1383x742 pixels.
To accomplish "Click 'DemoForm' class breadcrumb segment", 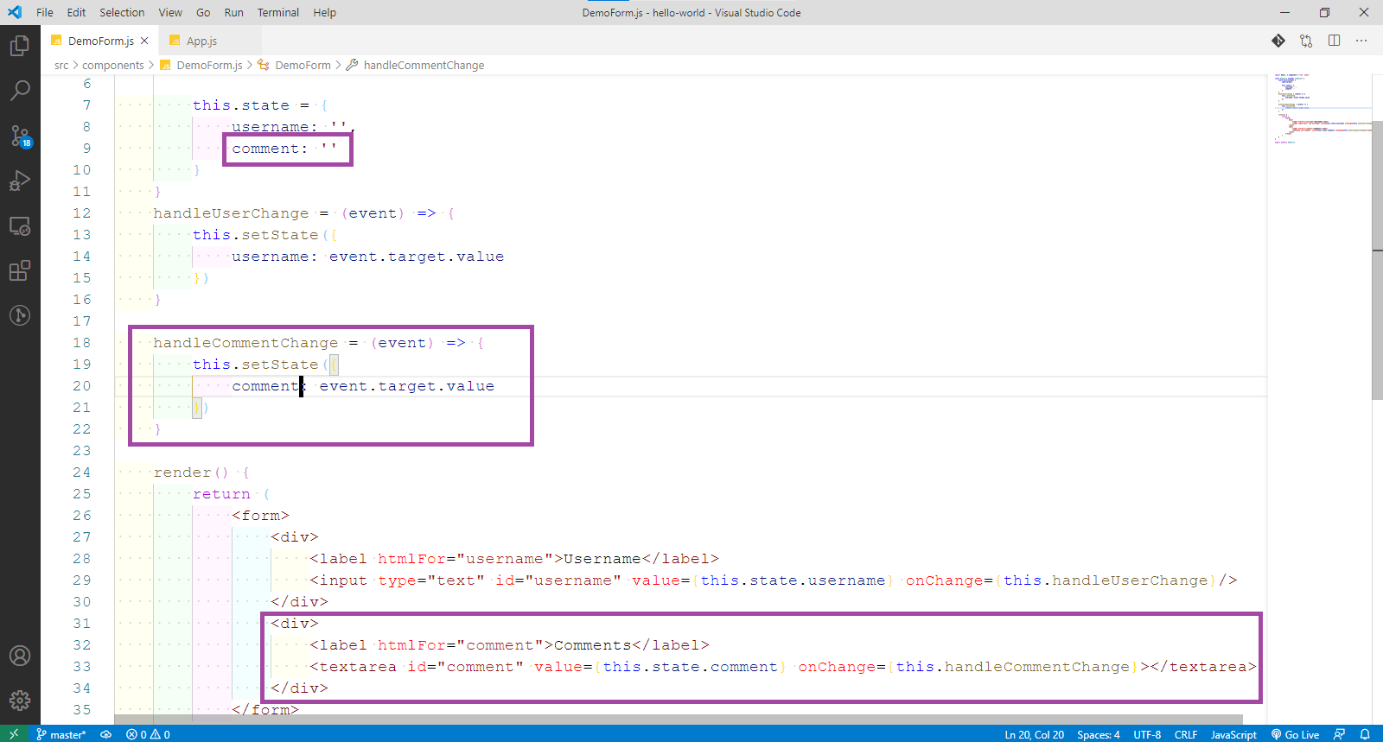I will point(303,65).
